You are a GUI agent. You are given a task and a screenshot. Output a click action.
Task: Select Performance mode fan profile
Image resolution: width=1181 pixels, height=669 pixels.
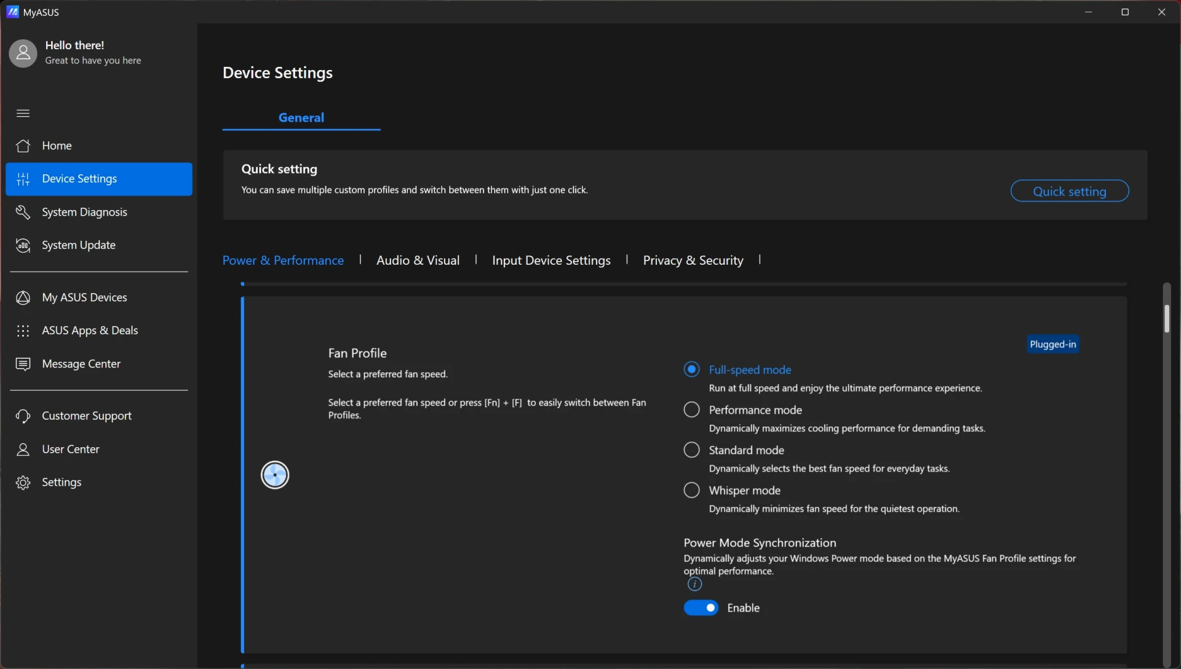coord(691,410)
